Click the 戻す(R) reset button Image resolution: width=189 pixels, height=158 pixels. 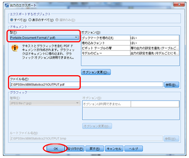[94, 149]
